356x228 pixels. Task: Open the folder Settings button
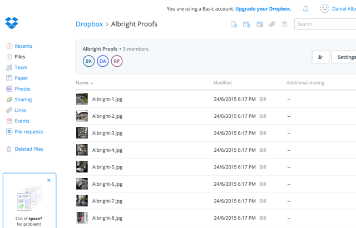point(344,57)
